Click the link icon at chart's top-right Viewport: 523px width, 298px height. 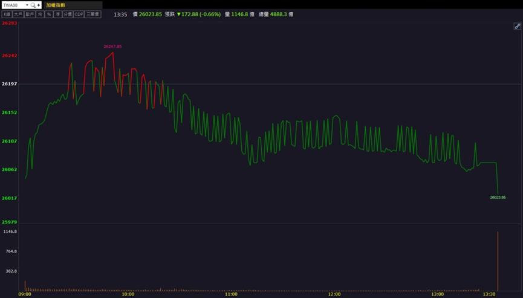point(517,27)
